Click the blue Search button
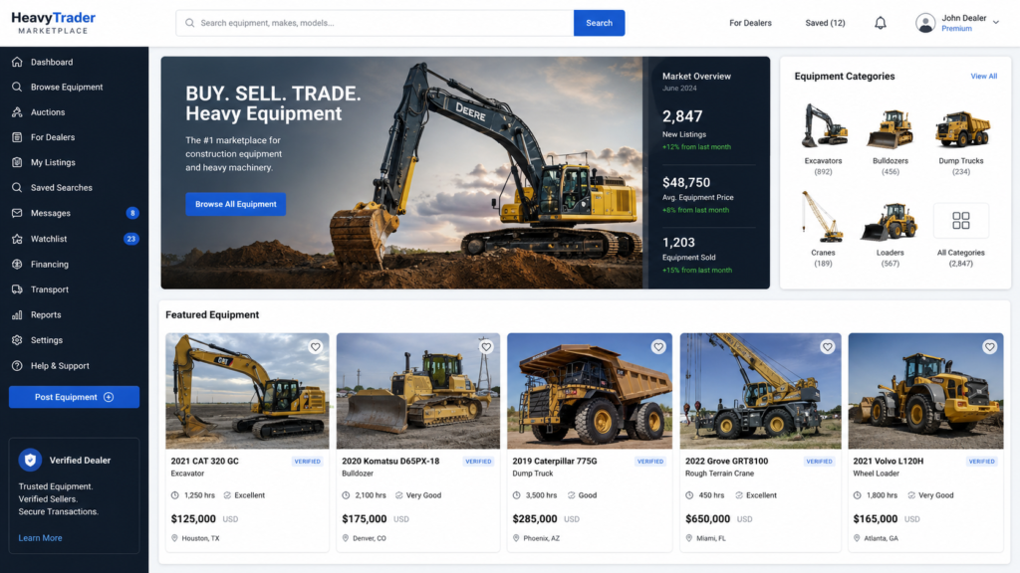The image size is (1020, 573). point(599,23)
